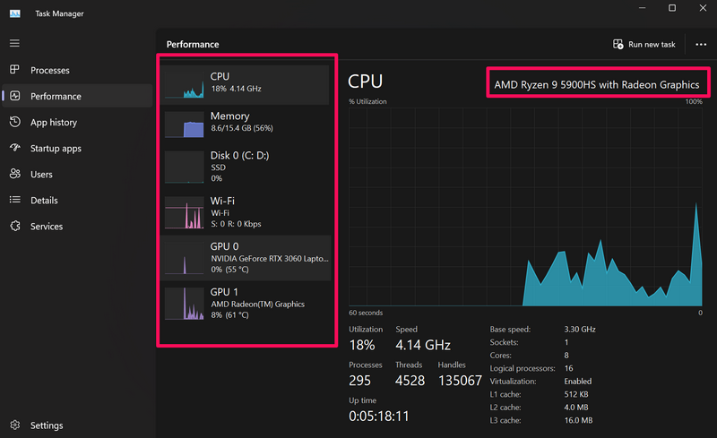Open the Users section icon
The height and width of the screenshot is (438, 717).
[x=15, y=174]
